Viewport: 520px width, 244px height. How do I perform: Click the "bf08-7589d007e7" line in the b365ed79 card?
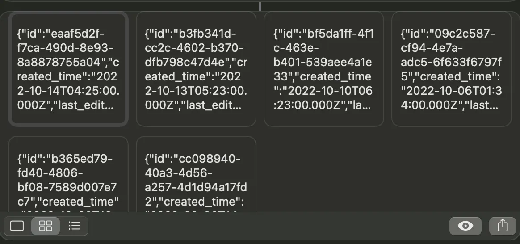coord(67,187)
